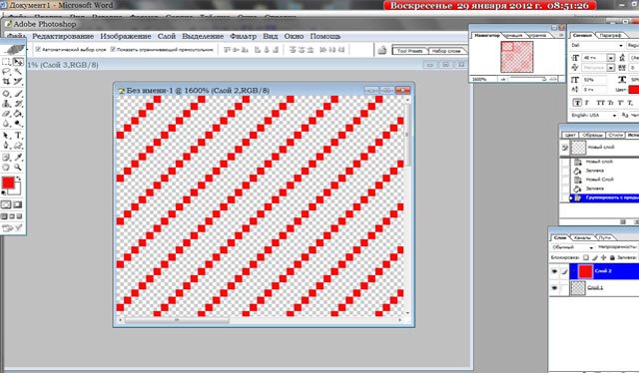Click the foreground red color swatch

coord(8,183)
